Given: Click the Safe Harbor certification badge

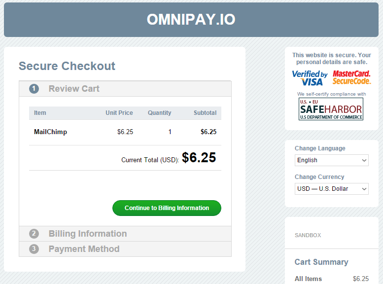Looking at the screenshot, I should tap(331, 109).
